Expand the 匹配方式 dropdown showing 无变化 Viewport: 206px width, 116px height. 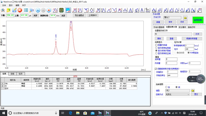(x=177, y=94)
